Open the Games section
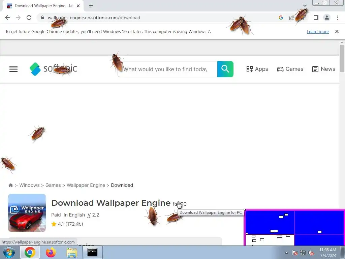This screenshot has width=345, height=259. pyautogui.click(x=290, y=69)
